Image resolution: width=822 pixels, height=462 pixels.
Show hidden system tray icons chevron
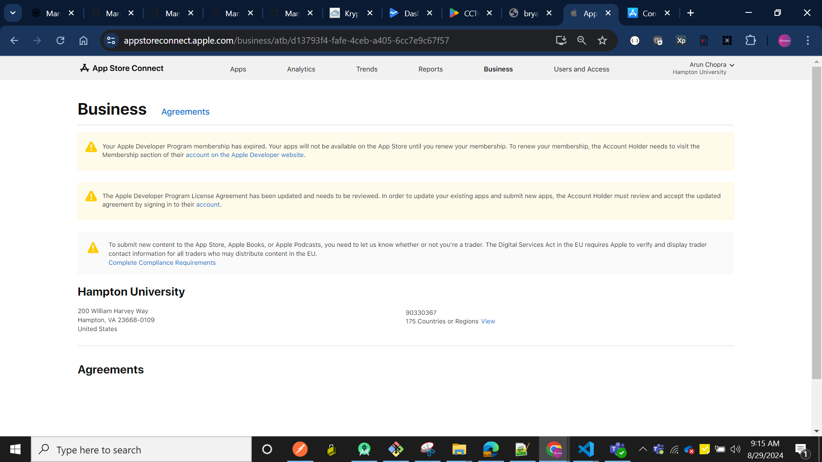(x=643, y=449)
